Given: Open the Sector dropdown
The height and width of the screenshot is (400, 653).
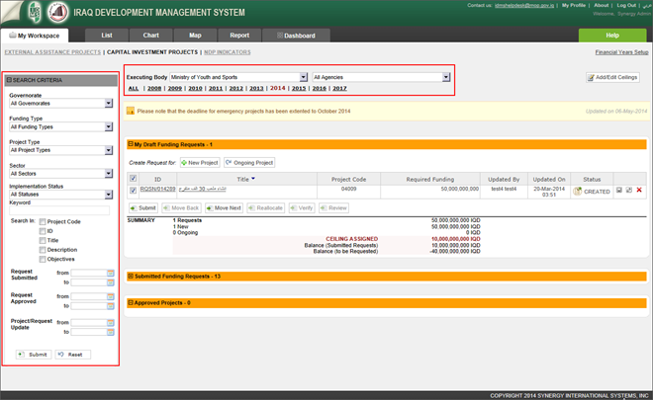Looking at the screenshot, I should (61, 174).
